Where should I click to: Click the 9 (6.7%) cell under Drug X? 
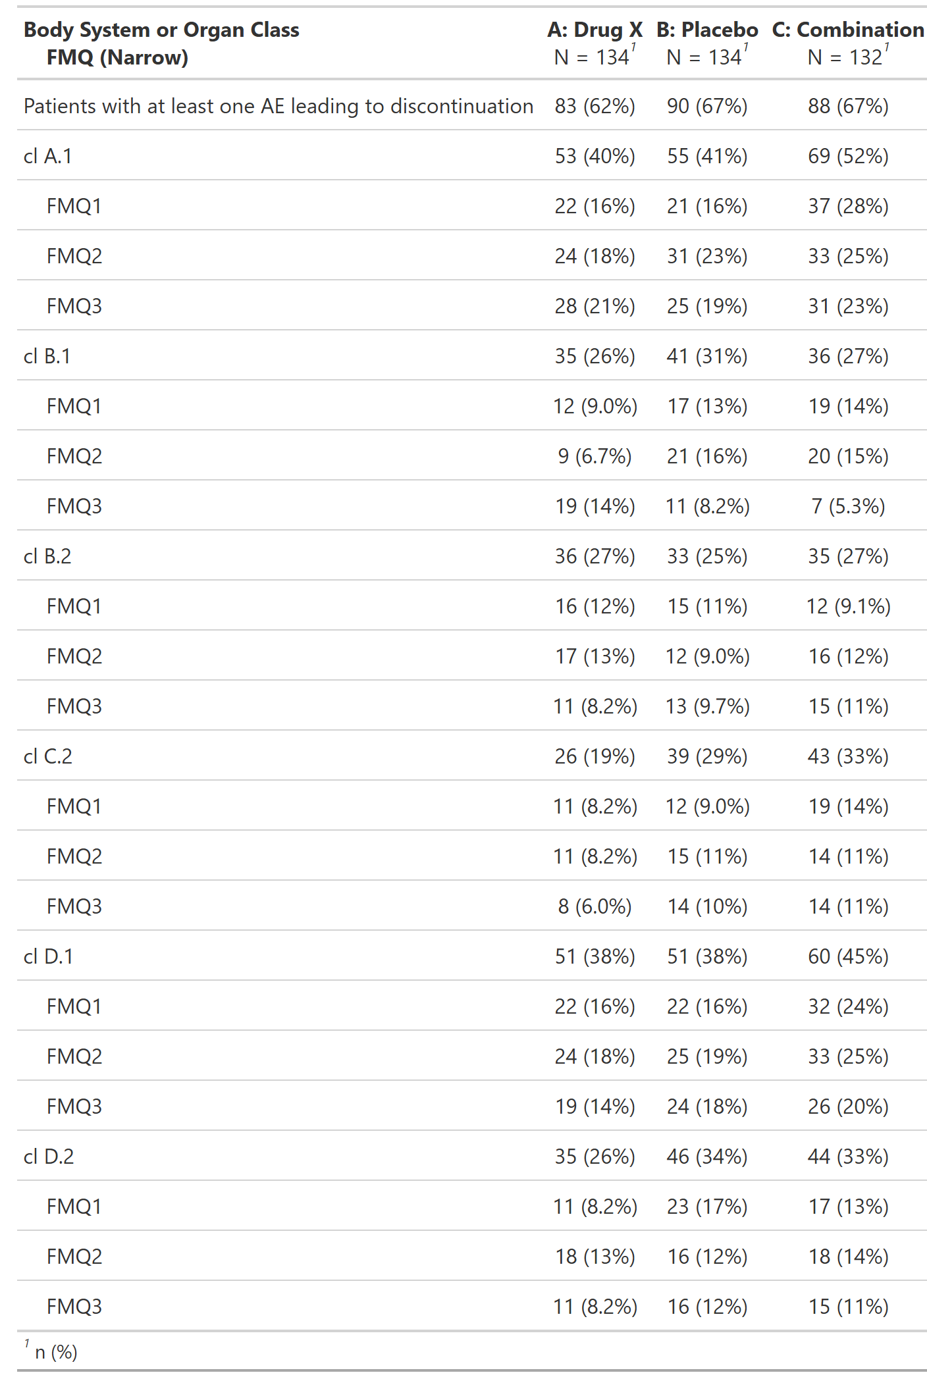[595, 456]
